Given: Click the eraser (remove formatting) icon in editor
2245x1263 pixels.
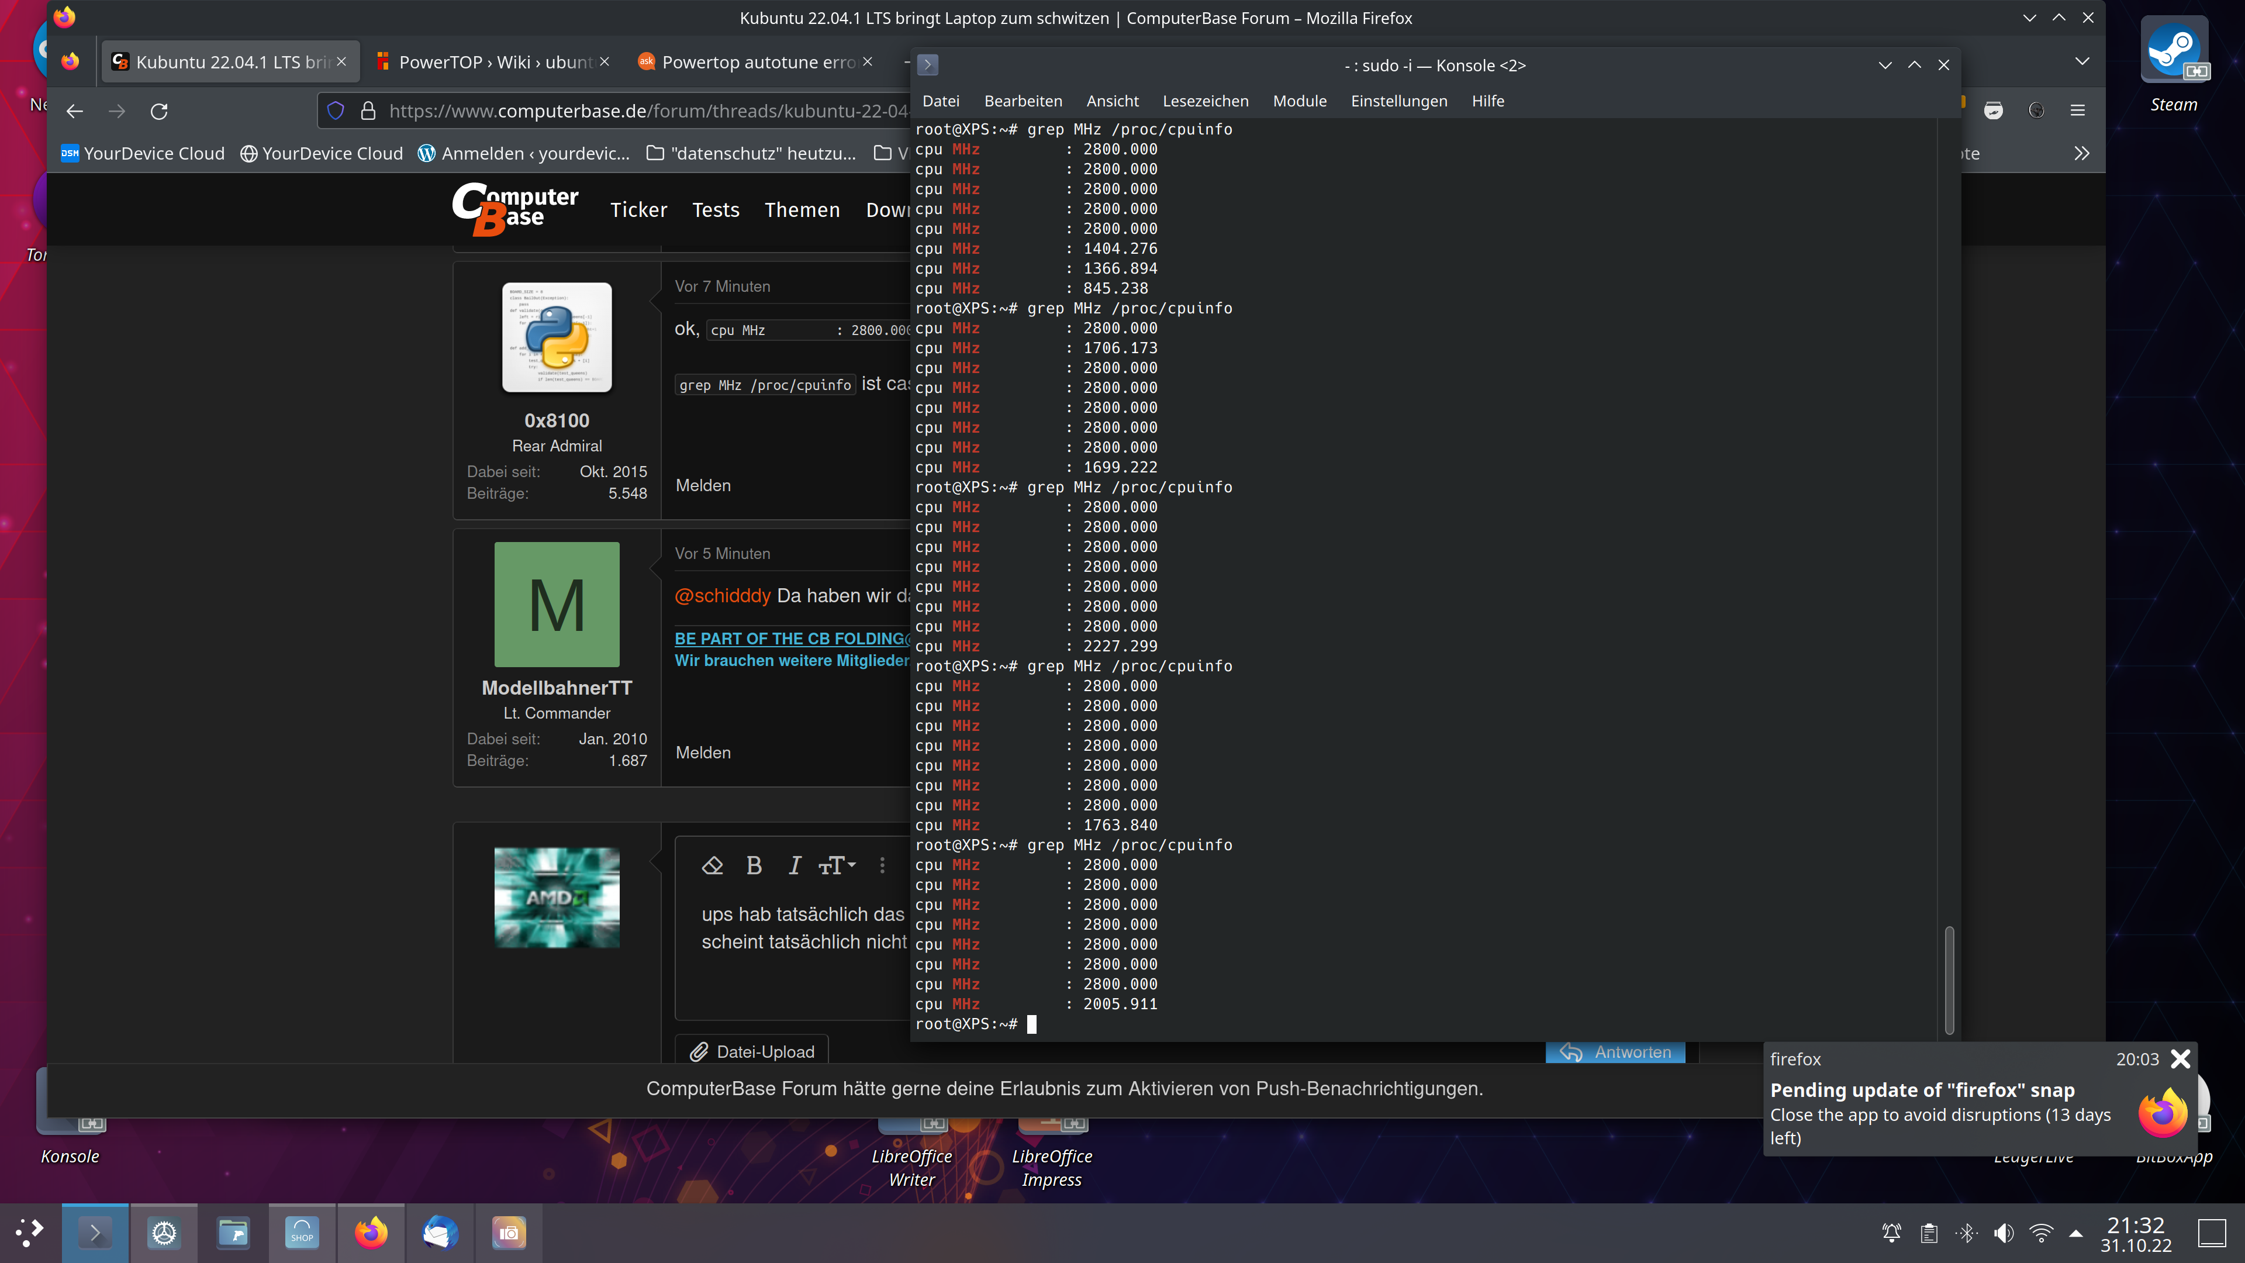Looking at the screenshot, I should coord(712,865).
